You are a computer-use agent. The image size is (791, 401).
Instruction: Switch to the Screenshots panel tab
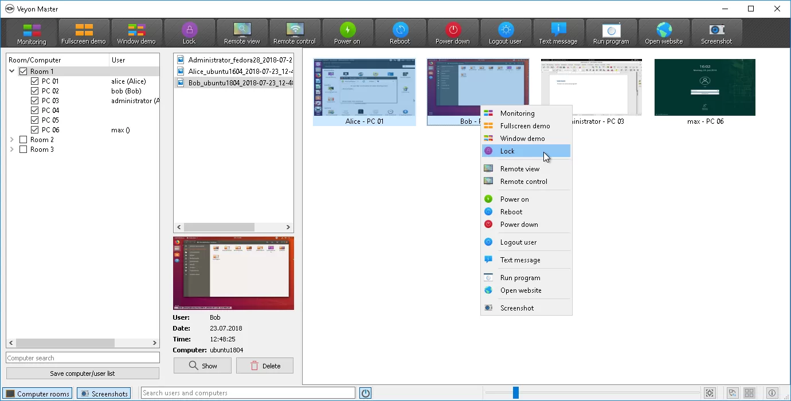pyautogui.click(x=104, y=394)
